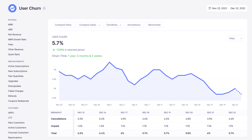Open Failed Charges
The width and height of the screenshot is (252, 140).
pyautogui.click(x=16, y=91)
